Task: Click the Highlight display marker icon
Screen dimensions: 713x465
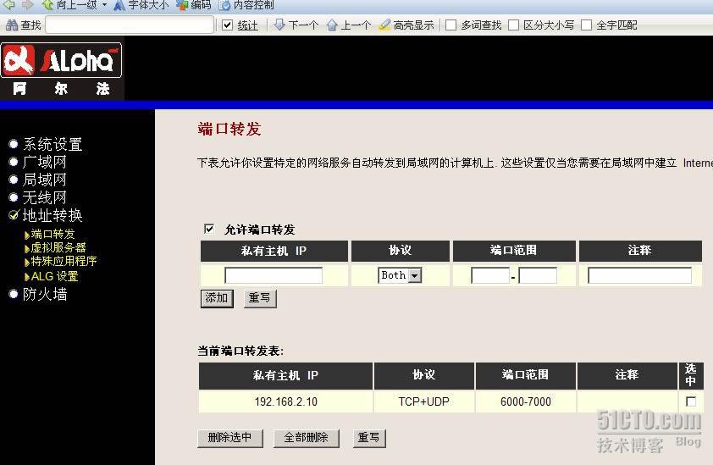Action: [x=384, y=25]
